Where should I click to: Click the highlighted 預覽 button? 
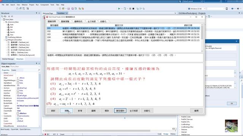[67, 111]
